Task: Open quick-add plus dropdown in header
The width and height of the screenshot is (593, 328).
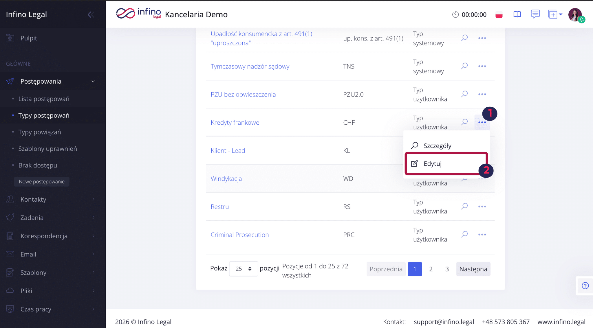Action: pos(555,14)
